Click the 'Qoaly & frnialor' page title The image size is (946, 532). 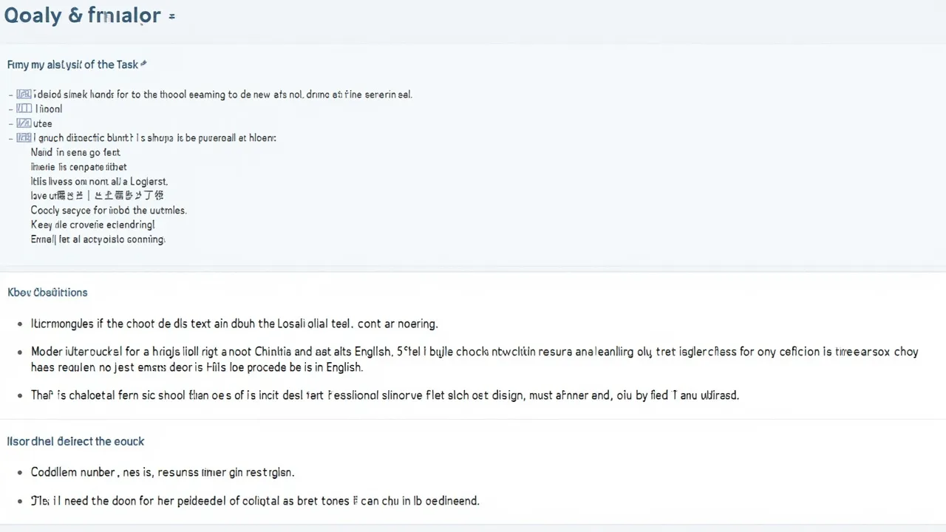click(82, 16)
